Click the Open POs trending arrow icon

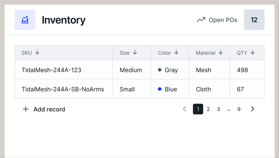click(201, 20)
